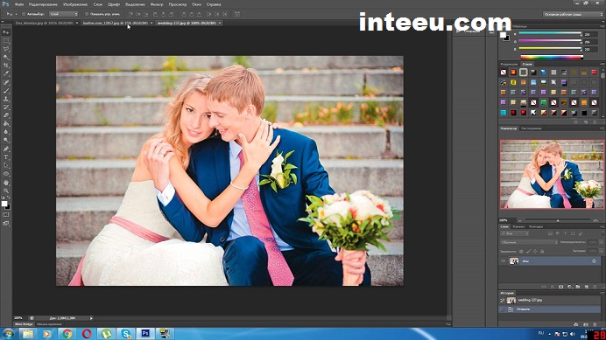The image size is (606, 340).
Task: Open the Файл menu
Action: coord(19,4)
